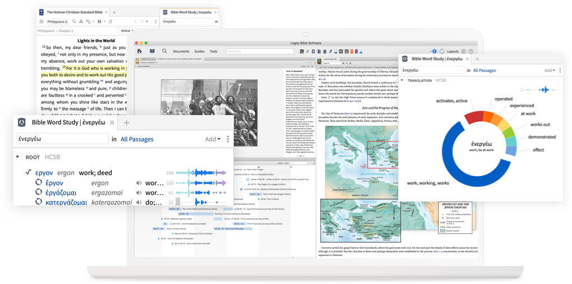The image size is (572, 284).
Task: Open the Library book icon in Logos toolbar
Action: [x=152, y=51]
